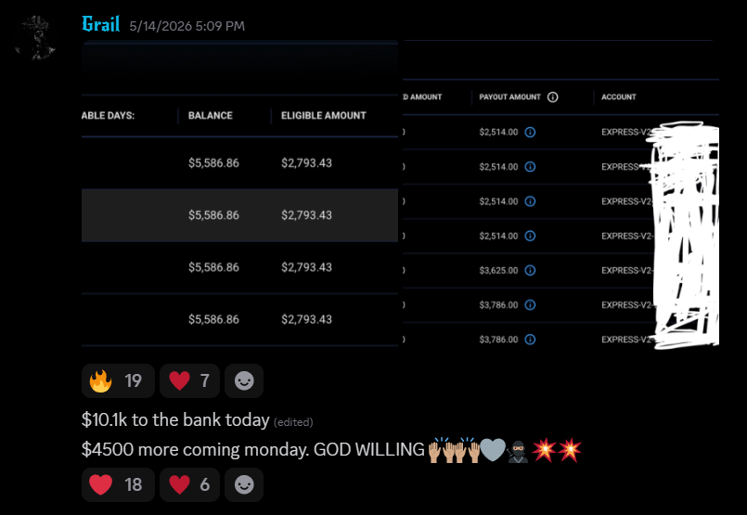Viewport: 747px width, 515px height.
Task: Click the info icon on the first $3,786.00 row
Action: click(530, 305)
